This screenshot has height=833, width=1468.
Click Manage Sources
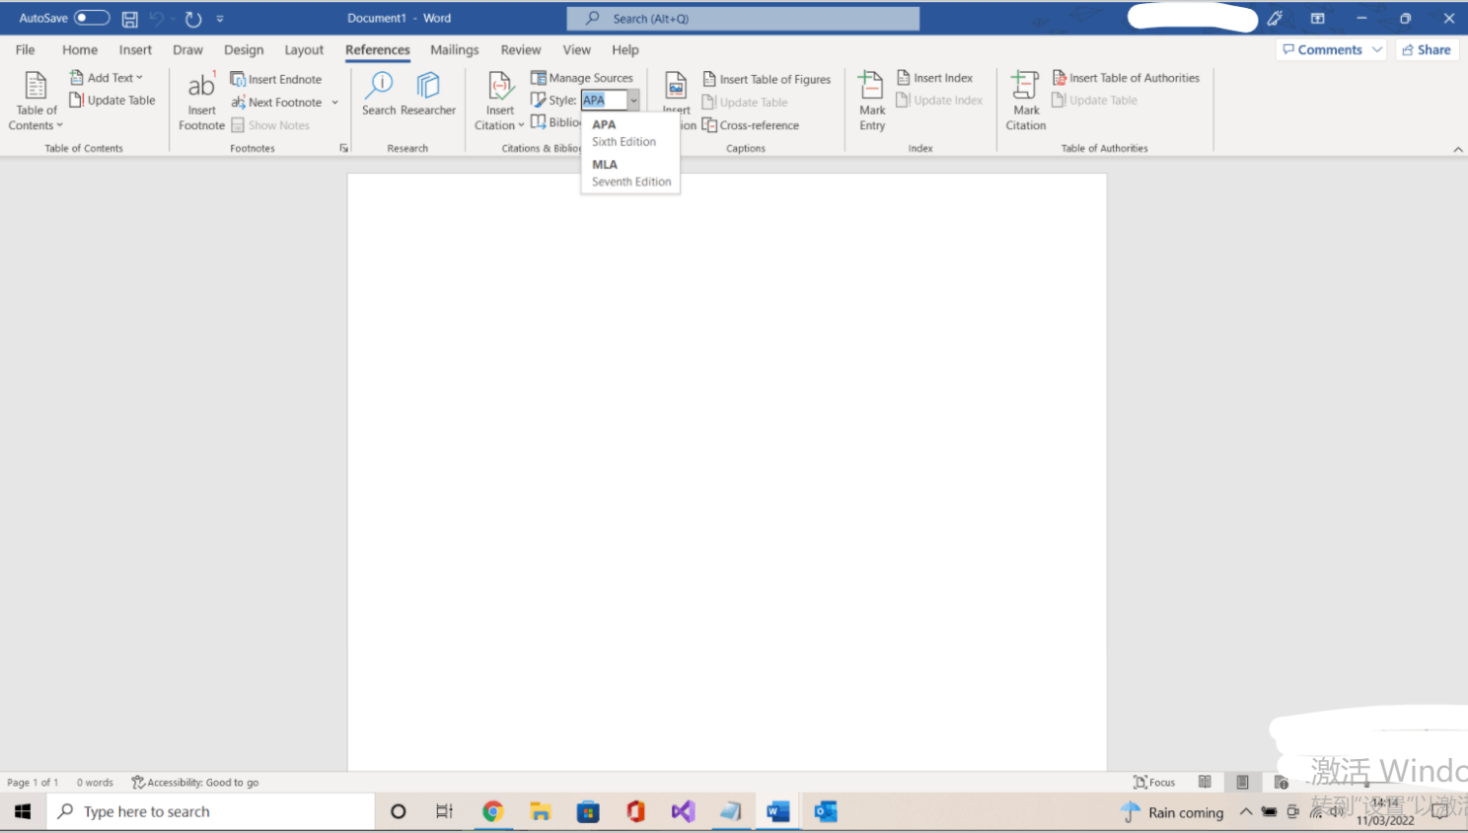click(x=582, y=78)
